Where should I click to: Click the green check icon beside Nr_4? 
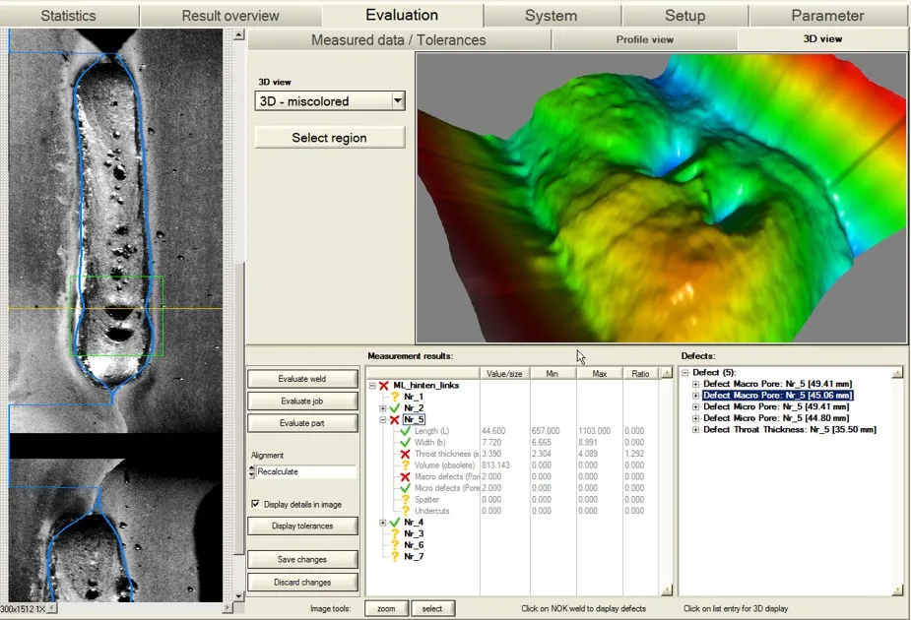click(395, 522)
